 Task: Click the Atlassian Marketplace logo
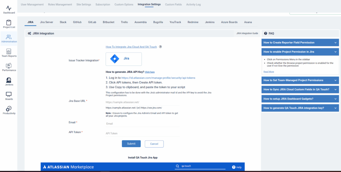[68, 167]
